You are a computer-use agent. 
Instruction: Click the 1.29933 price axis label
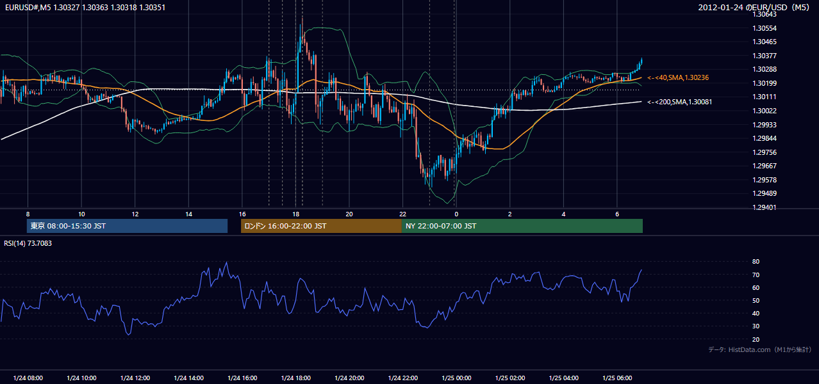coord(765,125)
